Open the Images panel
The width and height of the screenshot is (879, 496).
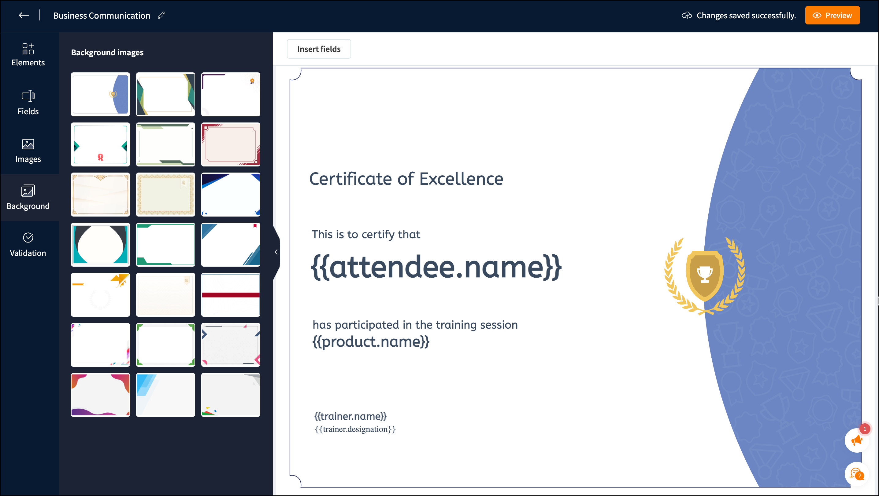point(28,151)
